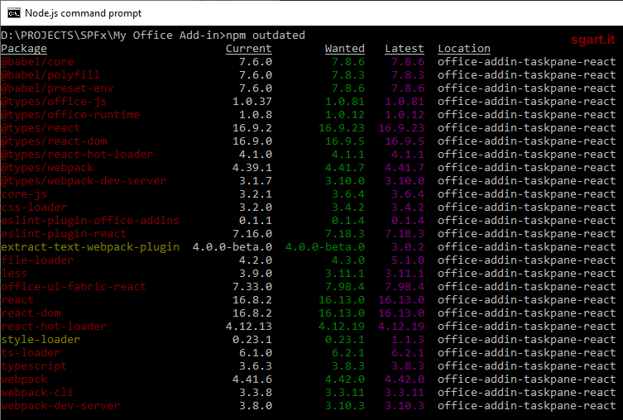Image resolution: width=623 pixels, height=420 pixels.
Task: Click the eslint-plugin-react package name
Action: pyautogui.click(x=64, y=234)
